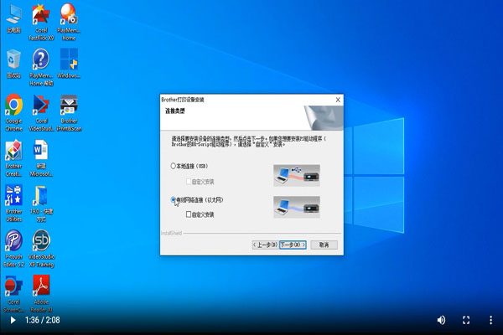The height and width of the screenshot is (335, 503).
Task: Open the new Microsoft Word document
Action: click(x=41, y=158)
